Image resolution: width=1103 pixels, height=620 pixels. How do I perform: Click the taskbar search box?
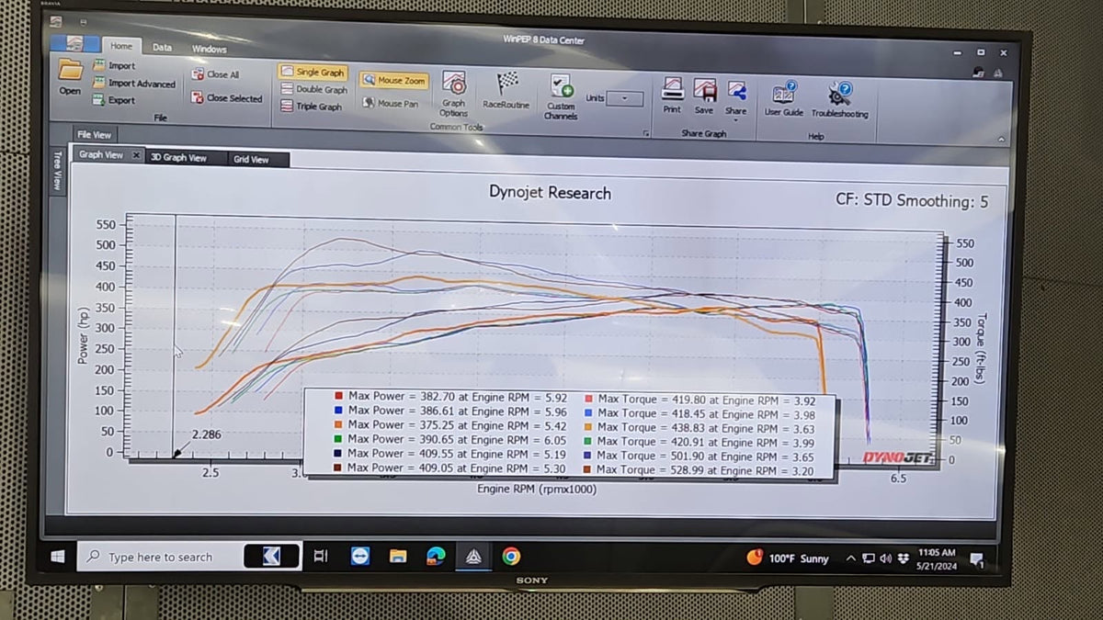coord(161,557)
